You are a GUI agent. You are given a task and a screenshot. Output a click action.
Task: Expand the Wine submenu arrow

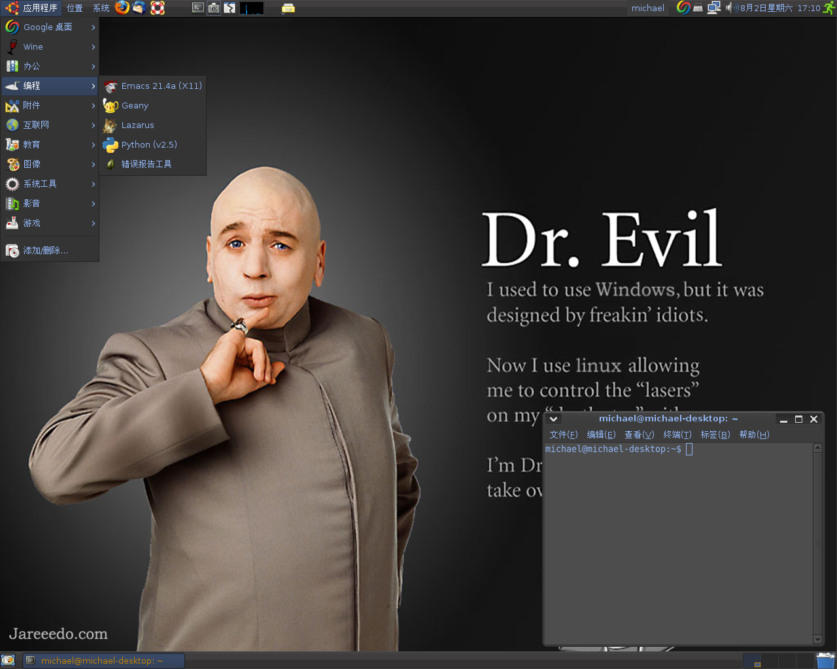[x=94, y=46]
